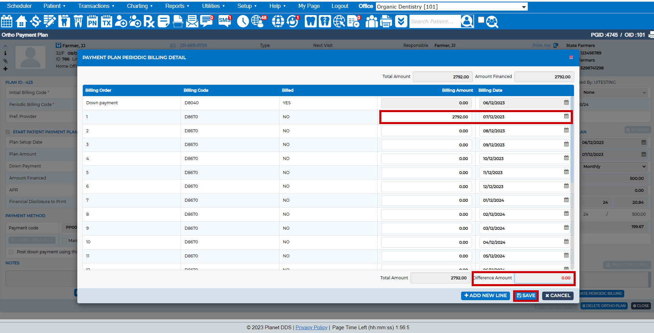
Task: Open the Office selection dropdown
Action: coord(452,6)
